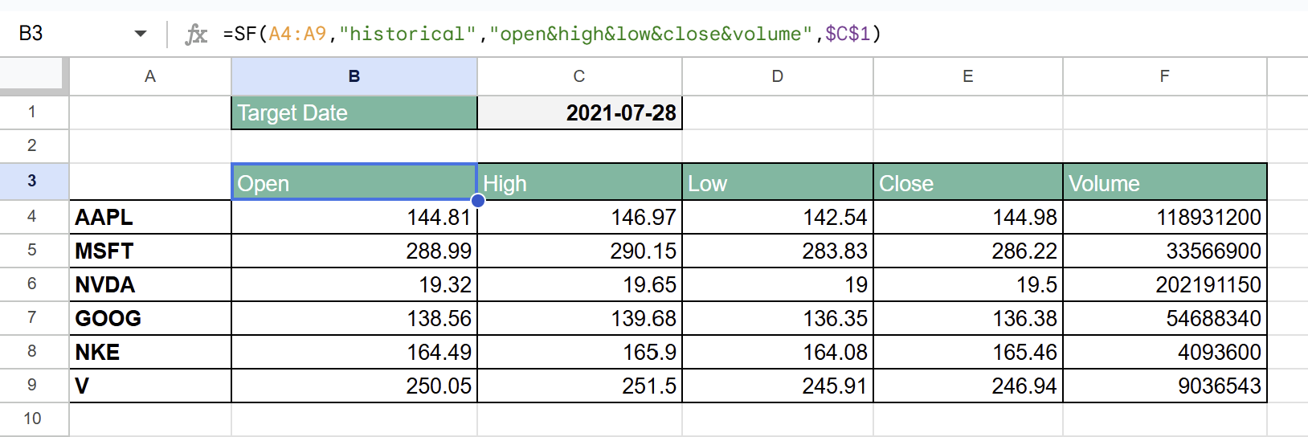
Task: Select column D header
Action: (x=777, y=76)
